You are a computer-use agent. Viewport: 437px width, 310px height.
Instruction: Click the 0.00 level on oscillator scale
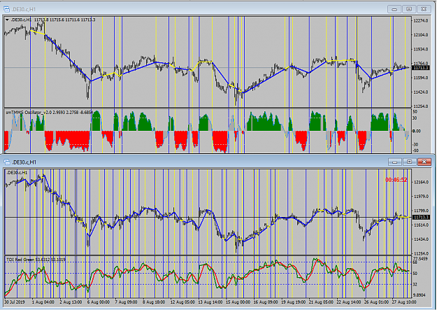(417, 131)
